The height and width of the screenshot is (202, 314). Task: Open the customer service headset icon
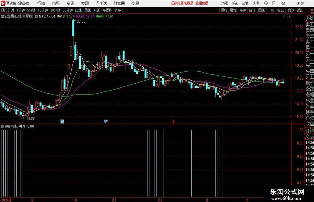pyautogui.click(x=266, y=3)
